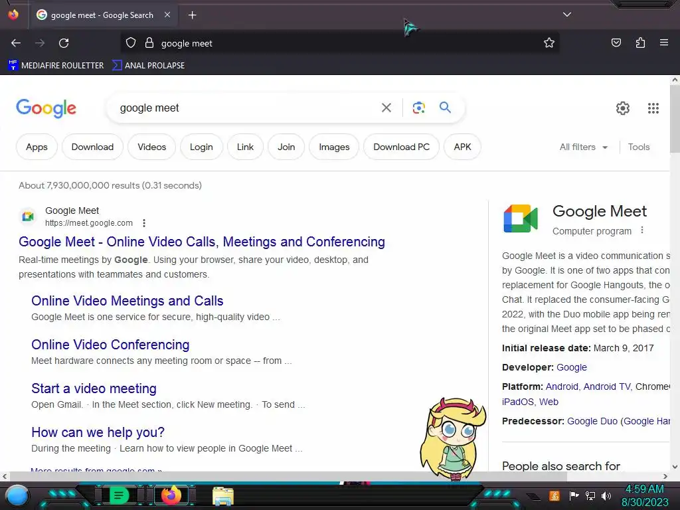The height and width of the screenshot is (510, 680).
Task: Open the Android platform link
Action: (x=562, y=386)
